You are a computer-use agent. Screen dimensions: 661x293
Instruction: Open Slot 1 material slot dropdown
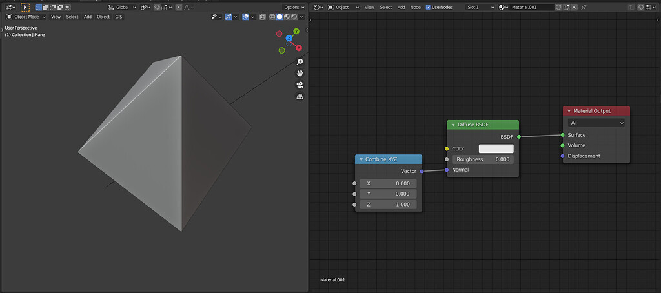tap(480, 7)
